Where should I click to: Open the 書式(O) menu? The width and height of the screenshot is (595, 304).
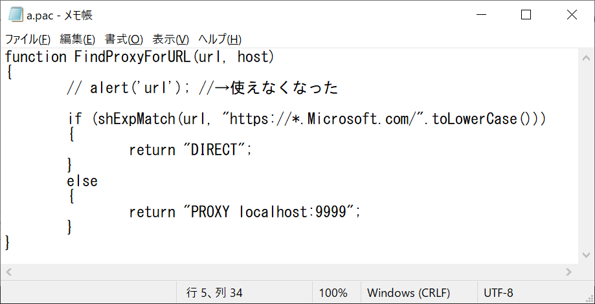coord(124,39)
